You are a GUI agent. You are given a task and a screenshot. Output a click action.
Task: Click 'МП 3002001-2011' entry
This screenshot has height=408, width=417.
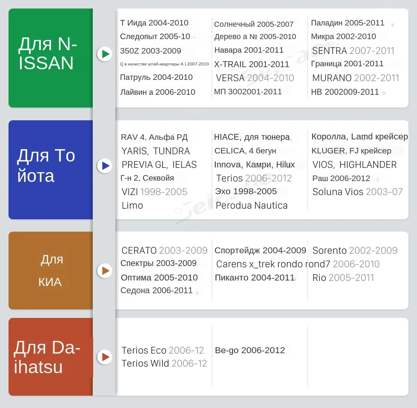click(x=248, y=92)
